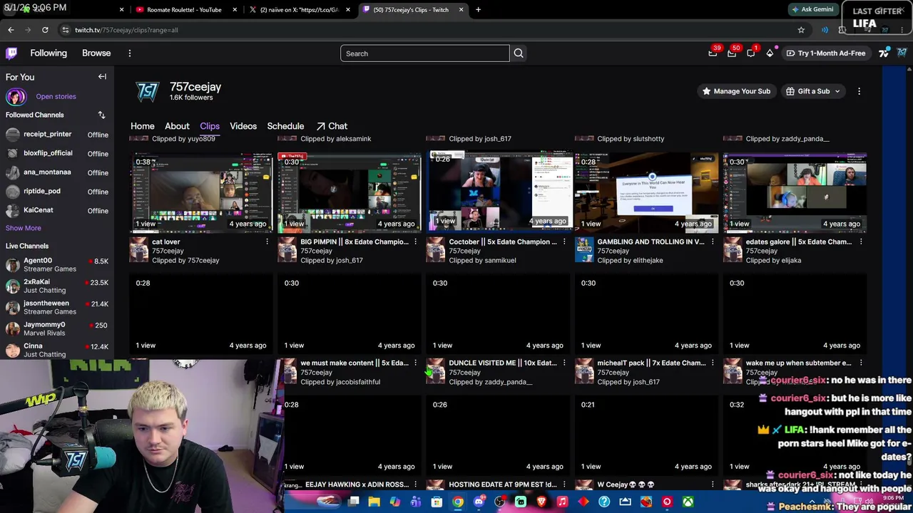Image resolution: width=913 pixels, height=513 pixels.
Task: Reload the page
Action: pyautogui.click(x=45, y=30)
